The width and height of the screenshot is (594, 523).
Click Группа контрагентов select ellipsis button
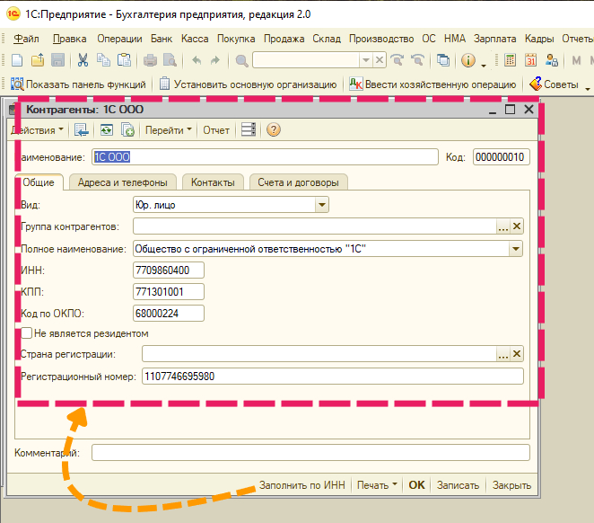(x=503, y=226)
